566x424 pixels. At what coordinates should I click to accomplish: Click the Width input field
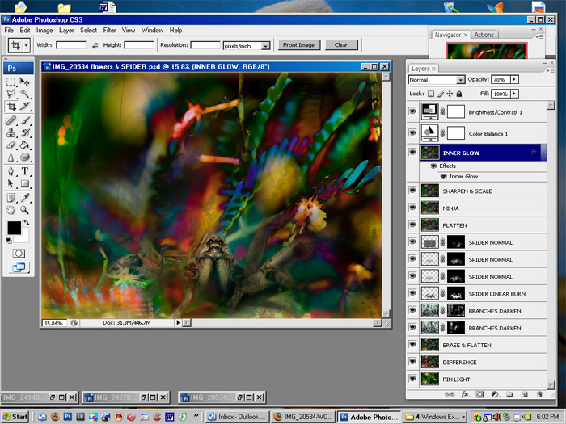(x=71, y=45)
